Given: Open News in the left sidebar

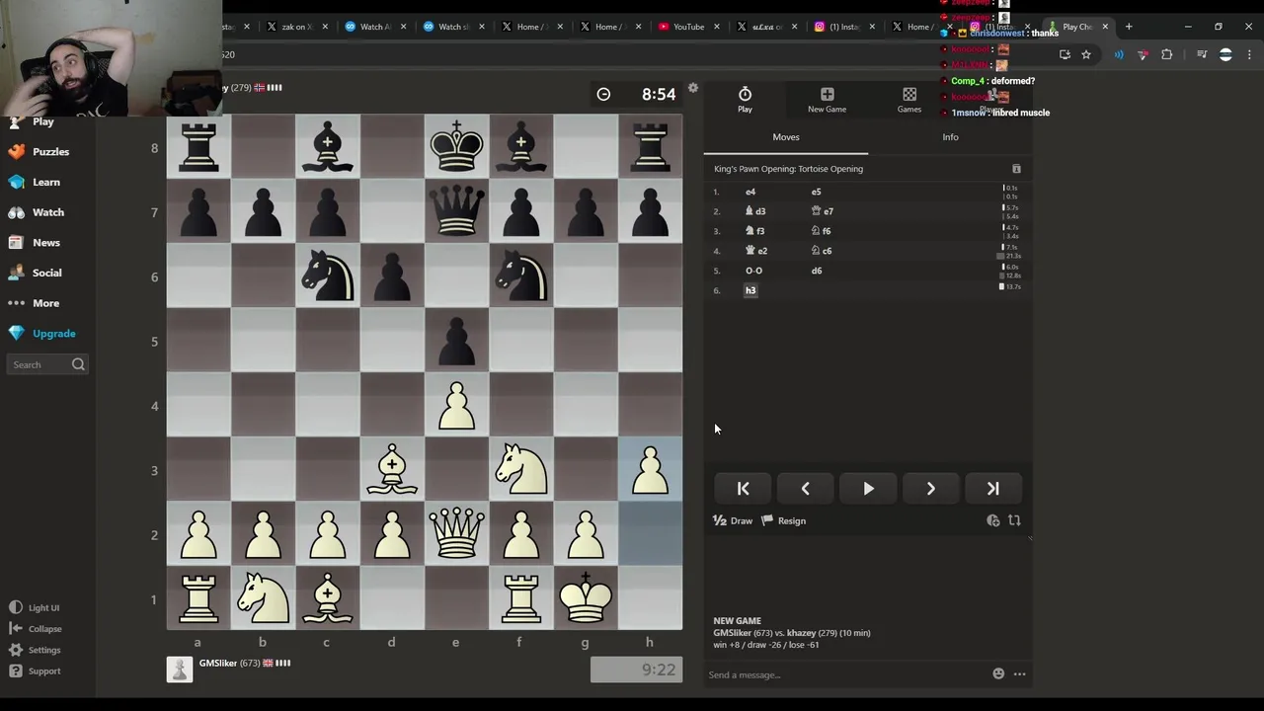Looking at the screenshot, I should point(35,243).
